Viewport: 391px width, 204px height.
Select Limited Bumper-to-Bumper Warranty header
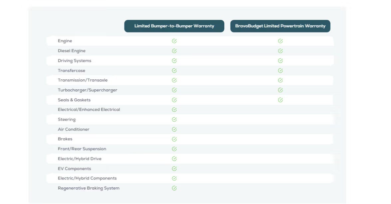[174, 26]
